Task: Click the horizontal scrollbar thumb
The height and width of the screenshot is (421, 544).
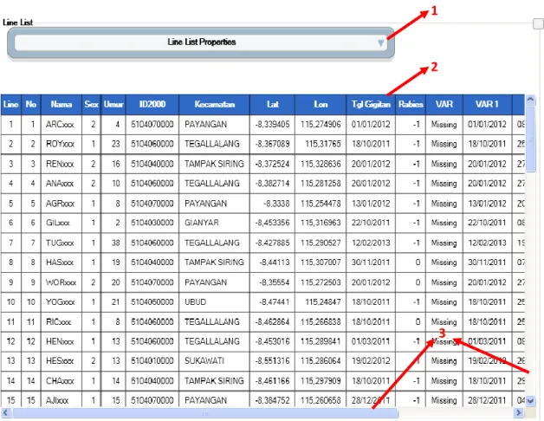Action: click(205, 412)
